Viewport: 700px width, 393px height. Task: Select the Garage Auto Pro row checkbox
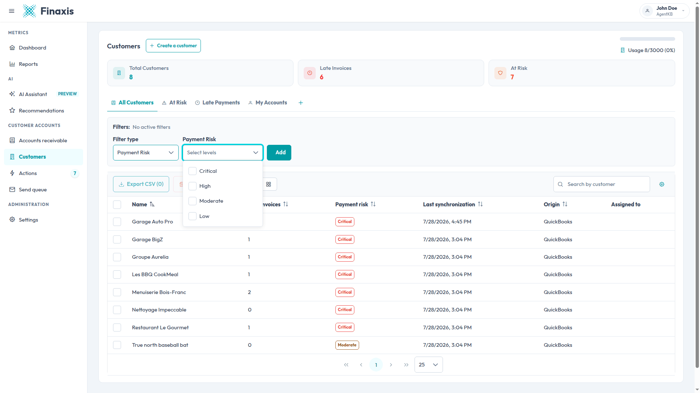(117, 222)
